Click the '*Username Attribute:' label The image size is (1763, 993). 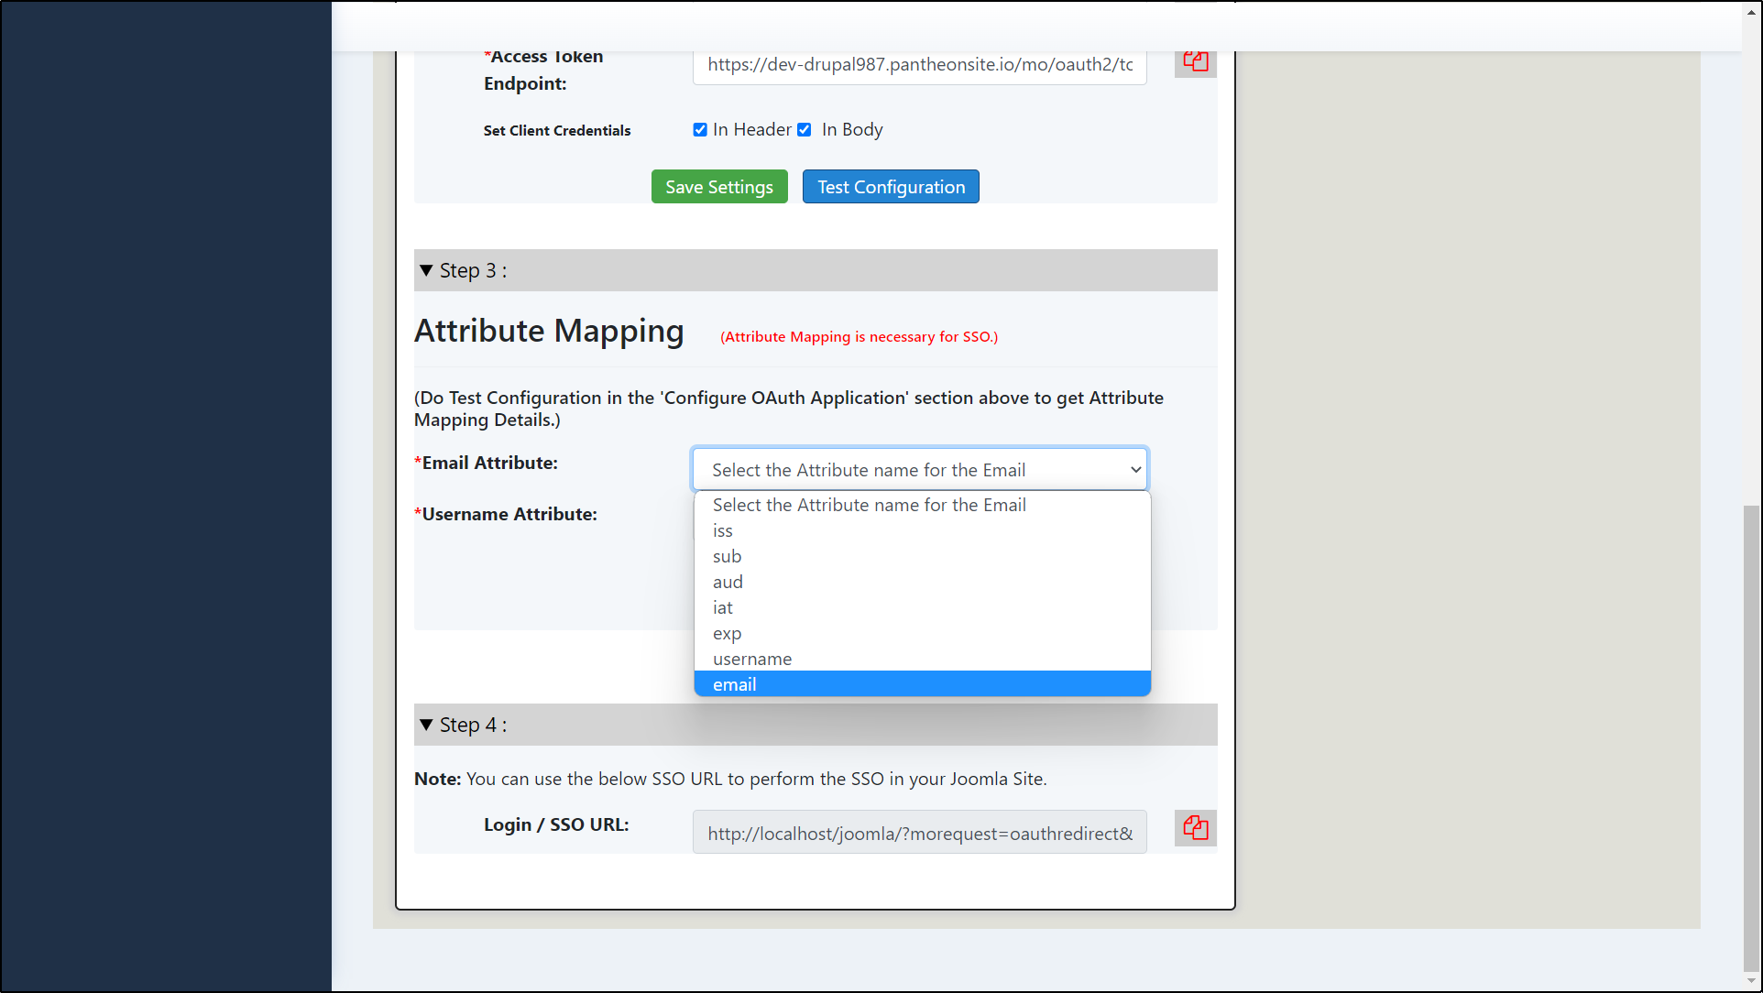tap(506, 514)
